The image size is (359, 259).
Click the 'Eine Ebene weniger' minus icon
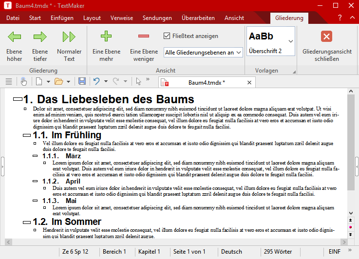pos(144,36)
